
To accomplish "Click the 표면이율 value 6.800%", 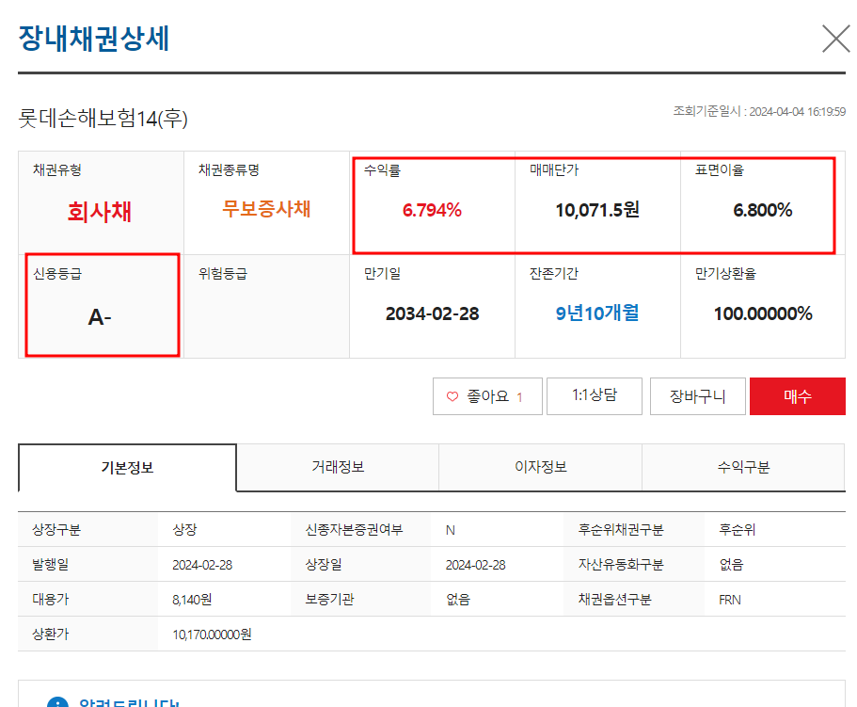I will click(x=762, y=210).
